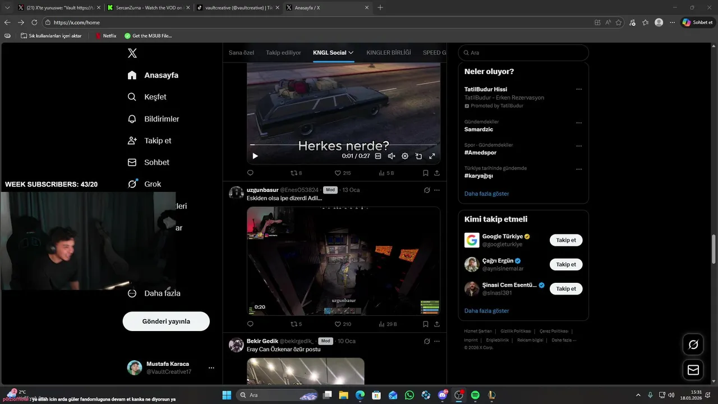Unmute the video player sound
Viewport: 718px width, 404px height.
[x=392, y=156]
